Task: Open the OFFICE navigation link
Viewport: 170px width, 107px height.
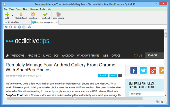Action: click(116, 56)
